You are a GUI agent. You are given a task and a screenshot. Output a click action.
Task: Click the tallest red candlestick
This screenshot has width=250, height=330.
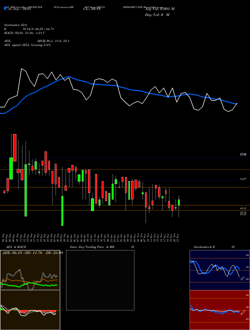coord(14,147)
